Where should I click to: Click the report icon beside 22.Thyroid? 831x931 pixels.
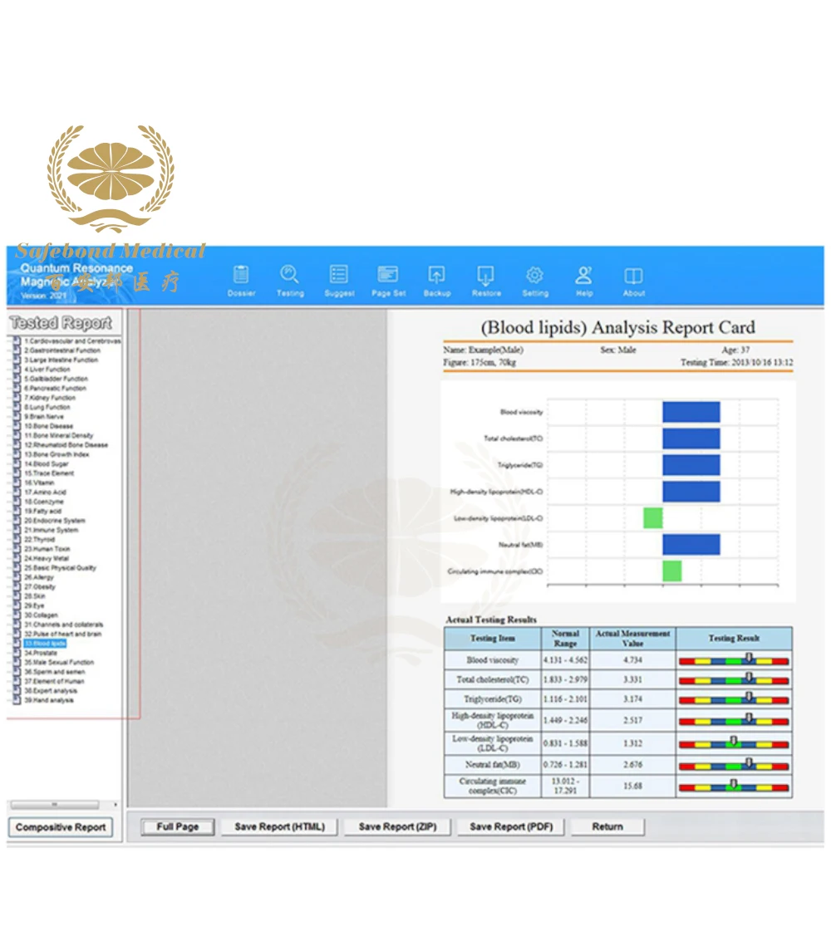17,539
